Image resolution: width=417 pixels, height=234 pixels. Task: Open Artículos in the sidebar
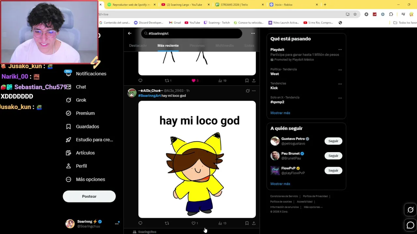tap(85, 153)
